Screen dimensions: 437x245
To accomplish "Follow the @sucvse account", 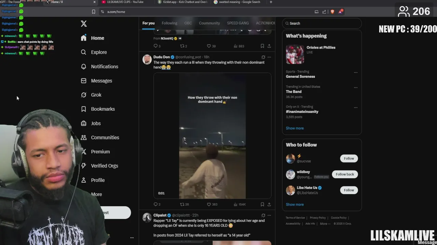I will pyautogui.click(x=349, y=158).
